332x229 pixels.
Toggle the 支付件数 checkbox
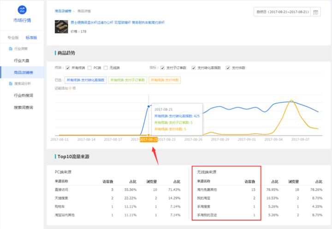(228, 68)
